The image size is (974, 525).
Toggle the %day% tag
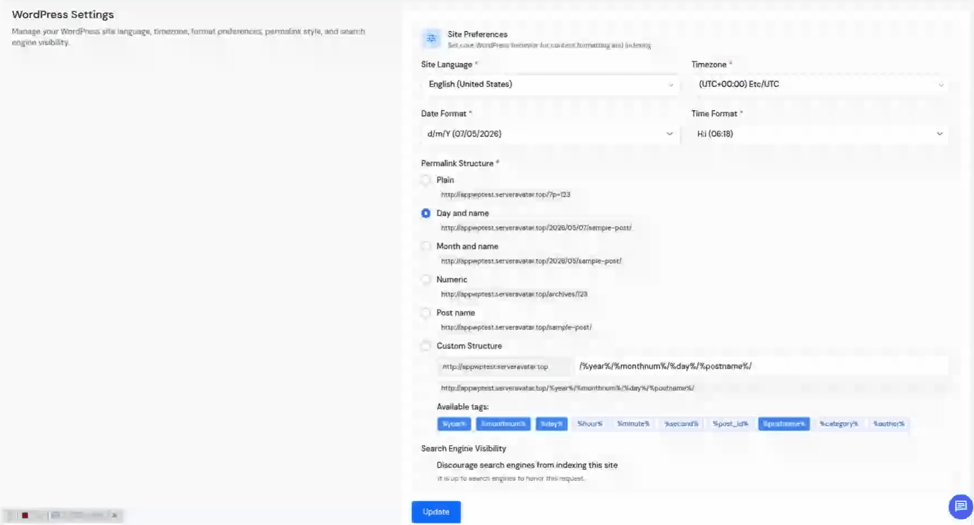[551, 424]
